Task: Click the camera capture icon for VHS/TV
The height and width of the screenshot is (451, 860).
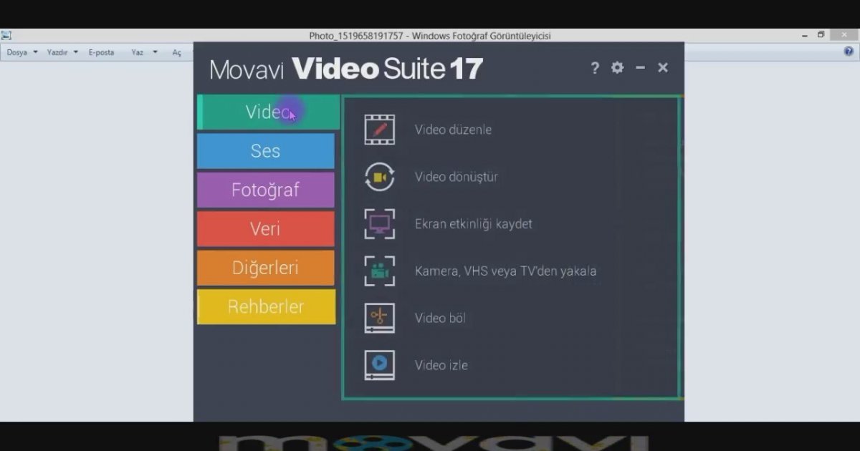Action: 379,271
